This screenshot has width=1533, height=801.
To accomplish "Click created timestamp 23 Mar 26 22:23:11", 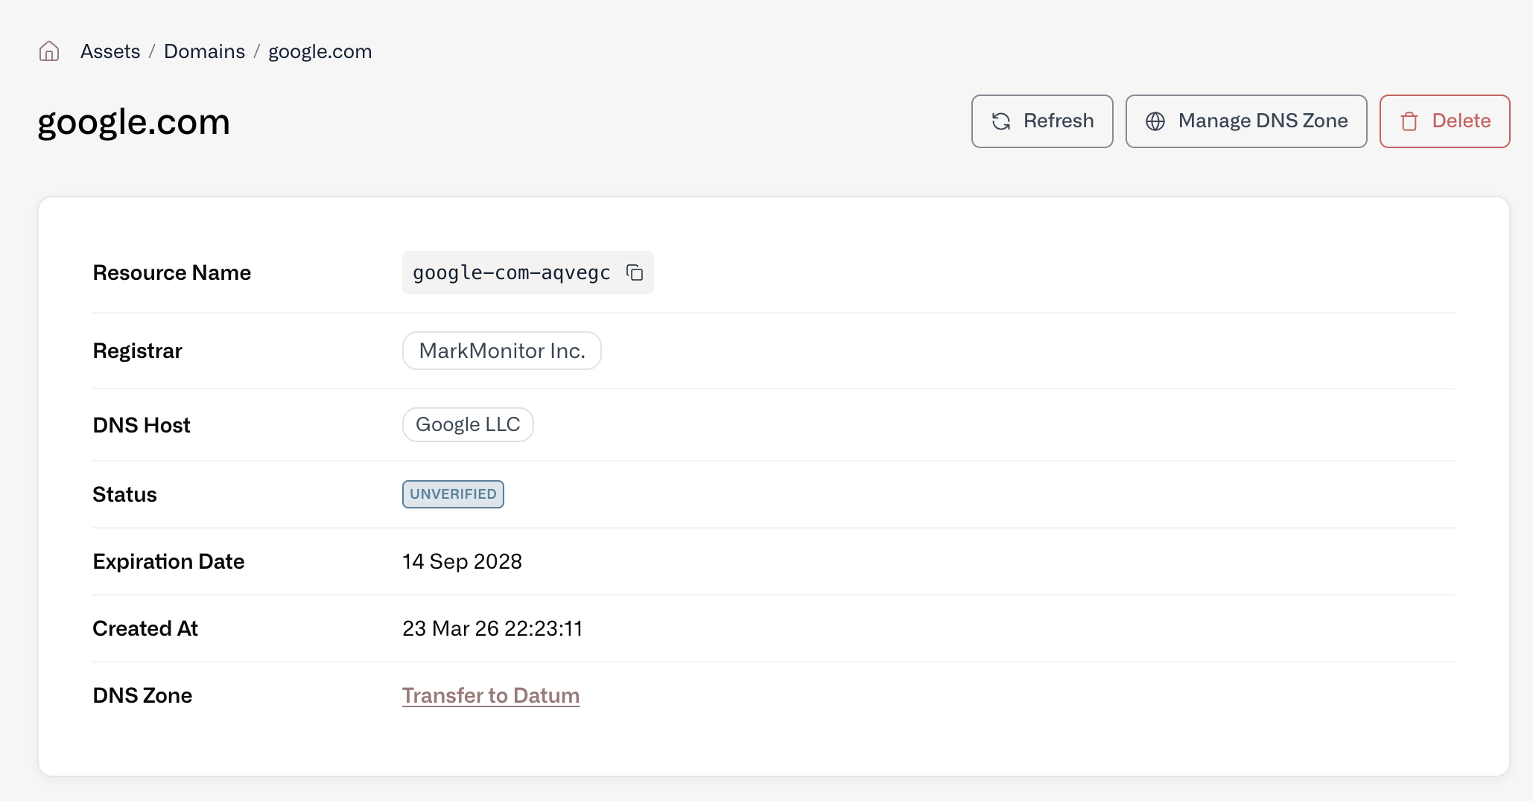I will 492,628.
